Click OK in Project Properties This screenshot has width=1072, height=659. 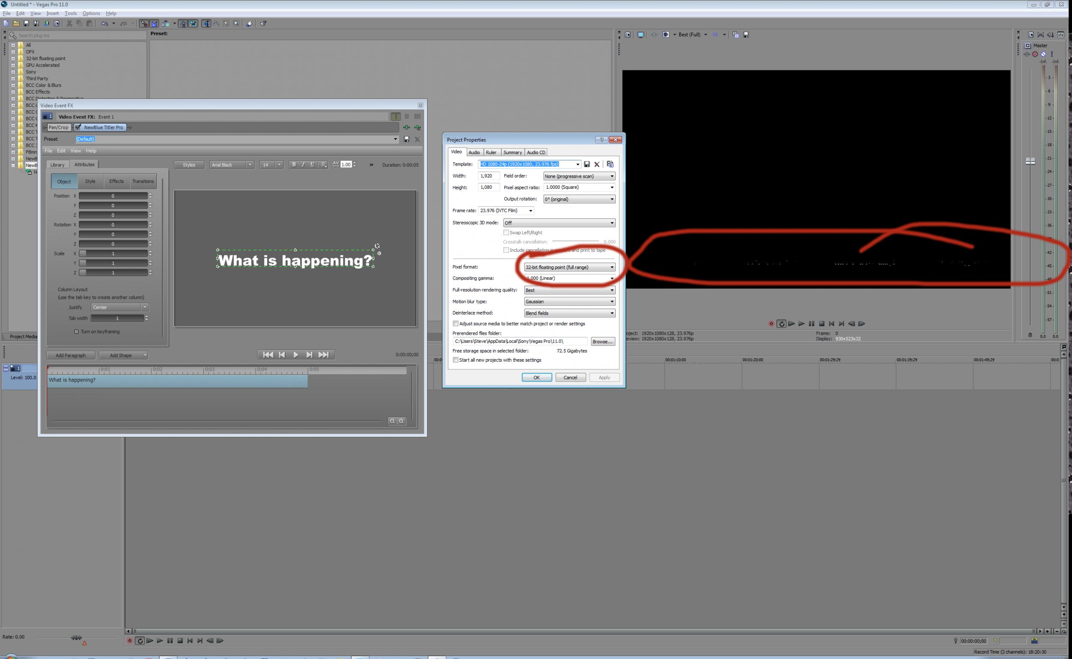[x=536, y=378]
